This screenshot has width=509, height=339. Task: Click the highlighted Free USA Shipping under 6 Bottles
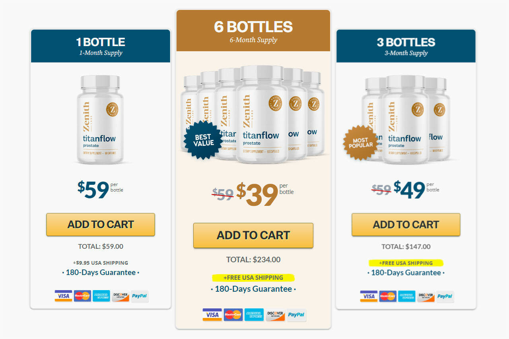point(253,278)
